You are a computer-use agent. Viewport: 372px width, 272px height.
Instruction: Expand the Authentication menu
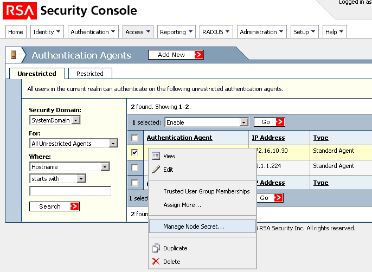[93, 32]
